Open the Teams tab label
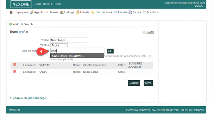Image resolution: width=212 pixels, height=123 pixels. click(x=54, y=12)
